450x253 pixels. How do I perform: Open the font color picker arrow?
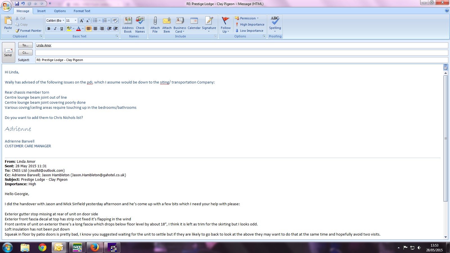[x=83, y=29]
